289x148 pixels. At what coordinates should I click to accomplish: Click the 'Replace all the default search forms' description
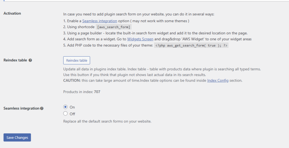[x=107, y=122]
